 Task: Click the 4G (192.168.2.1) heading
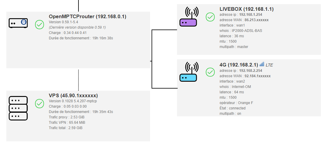tap(239, 65)
